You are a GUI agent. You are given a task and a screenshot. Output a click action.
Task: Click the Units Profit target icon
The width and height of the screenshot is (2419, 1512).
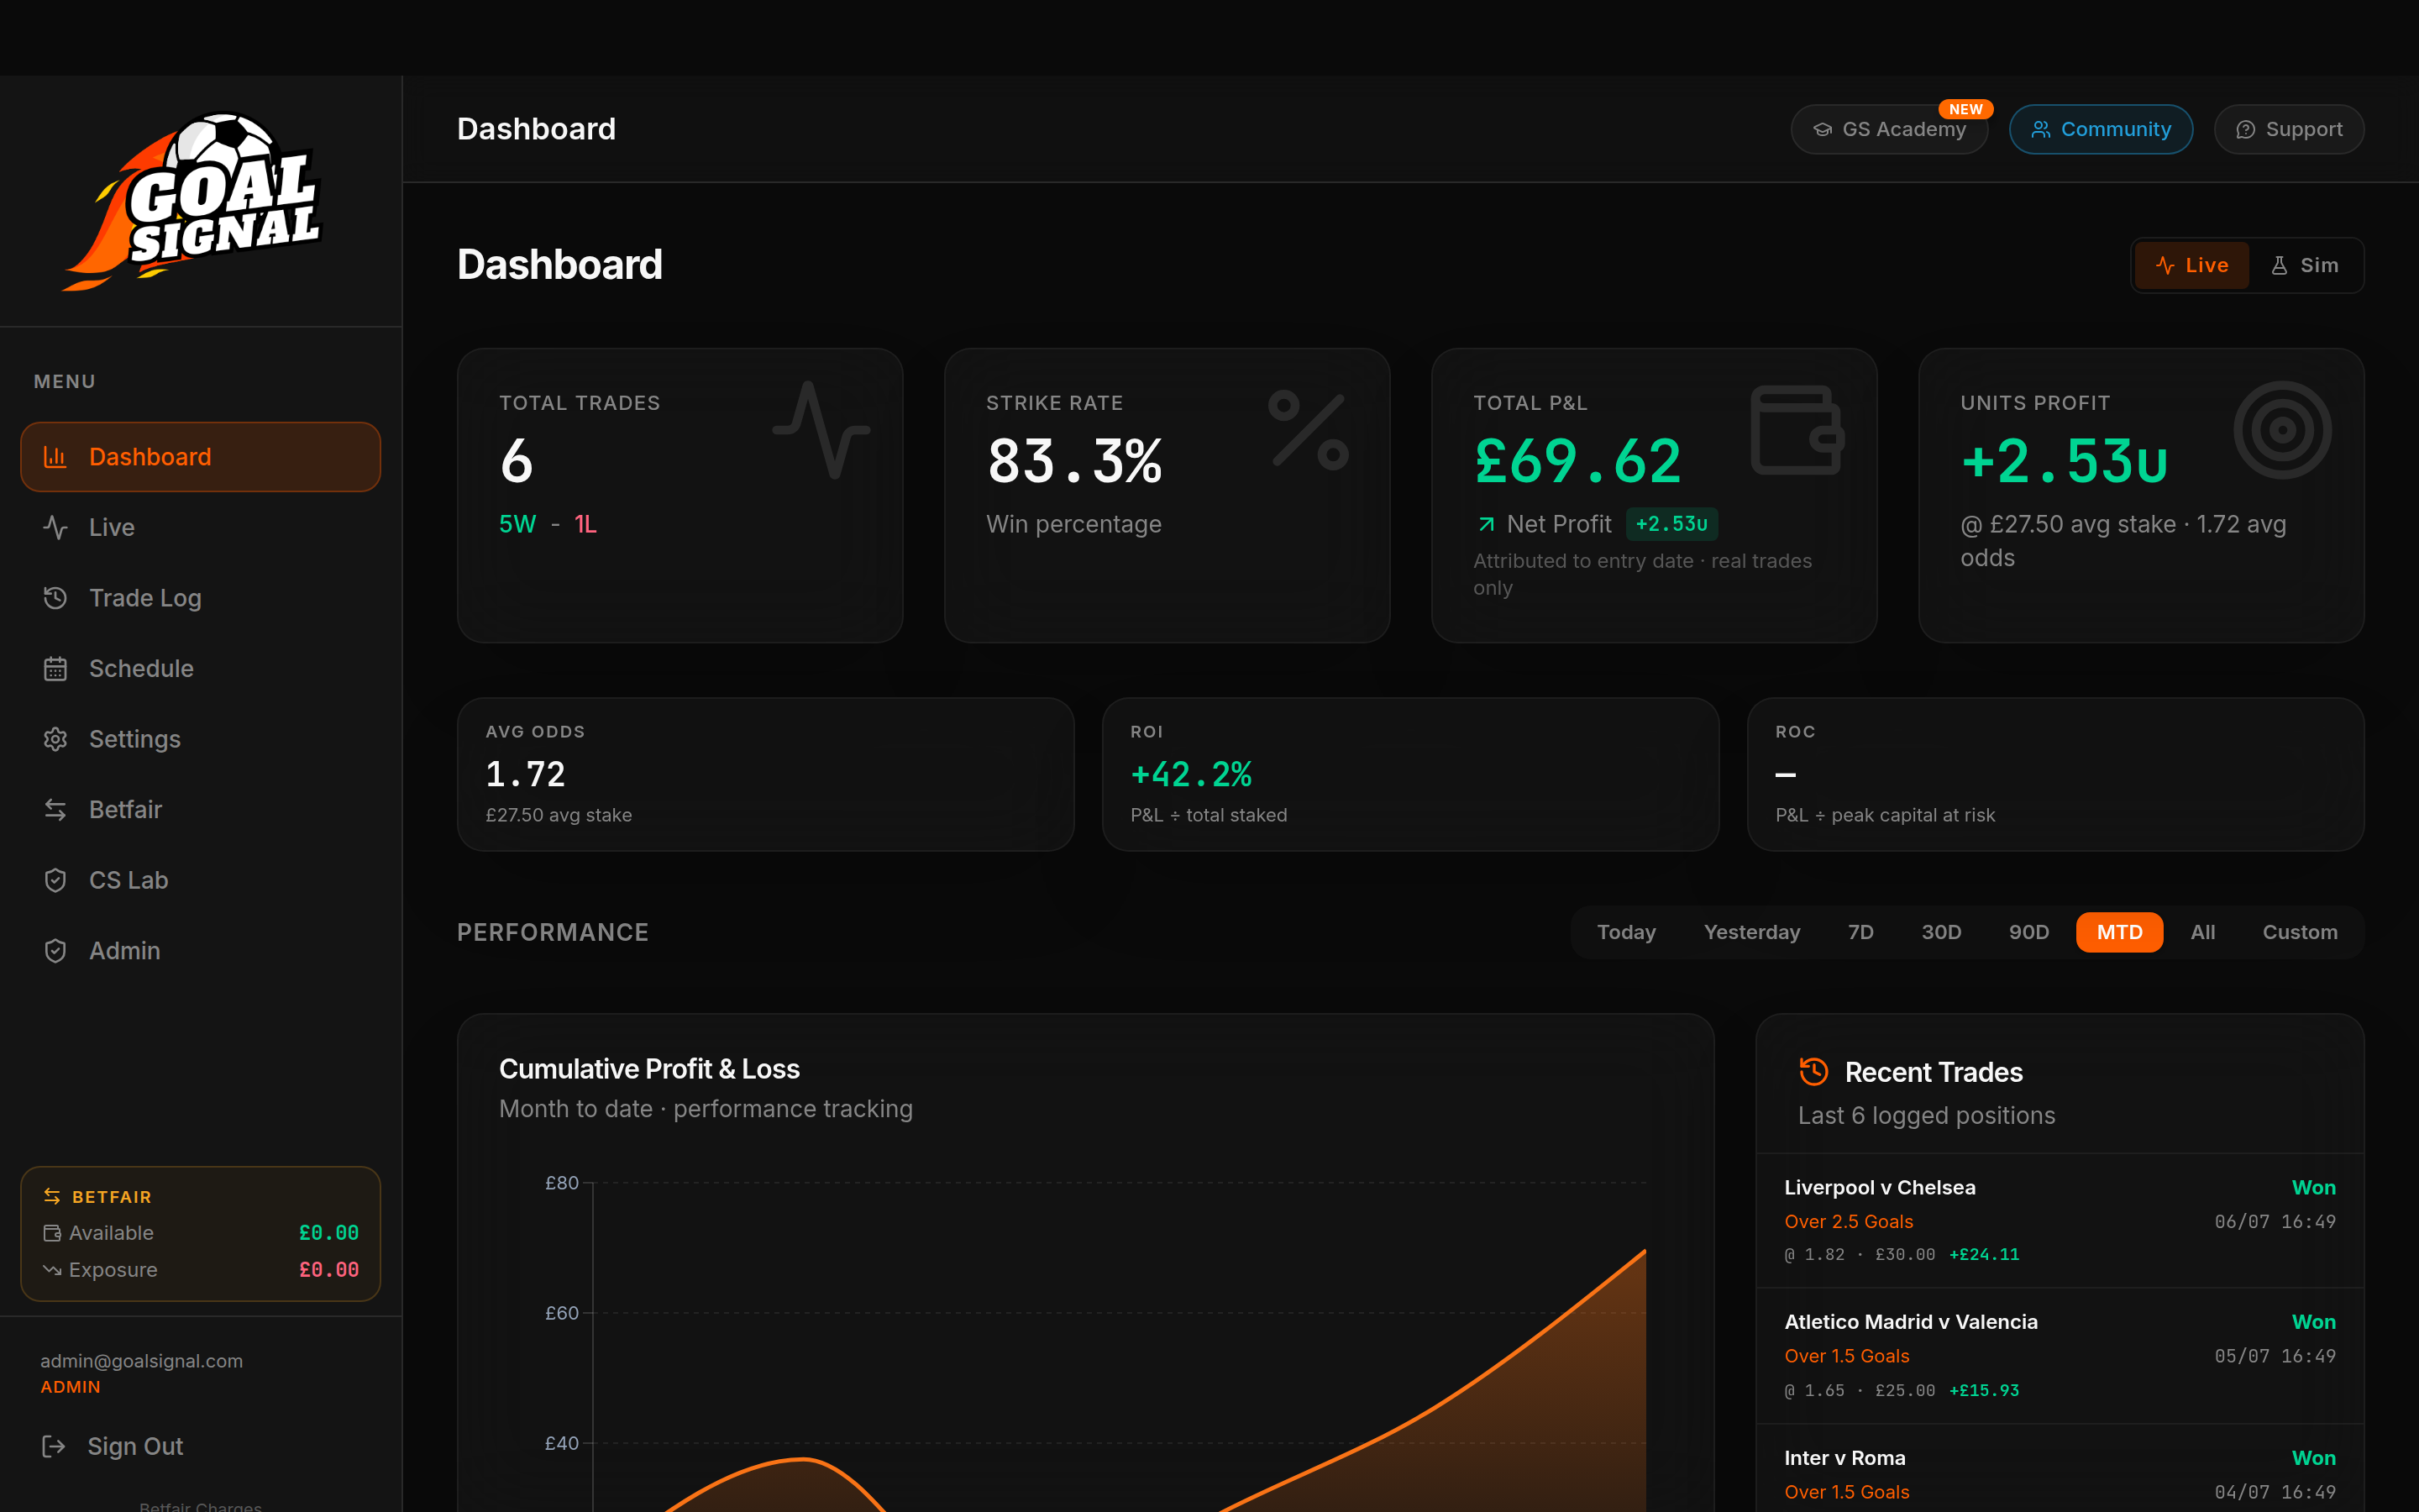tap(2283, 430)
